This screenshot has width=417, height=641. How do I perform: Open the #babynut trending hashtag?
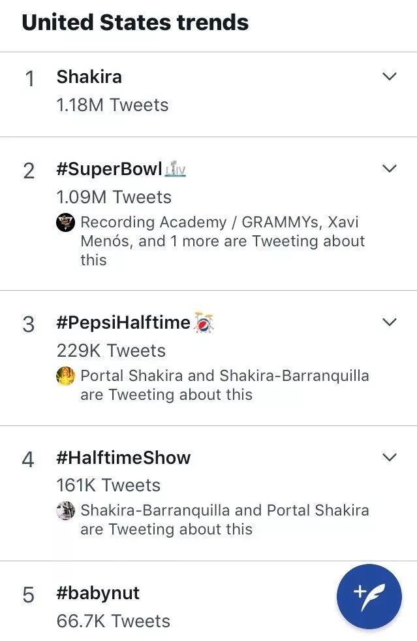(98, 593)
